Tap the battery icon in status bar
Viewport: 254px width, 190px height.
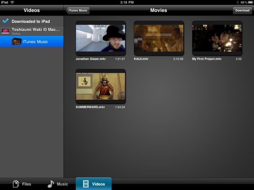coord(250,2)
